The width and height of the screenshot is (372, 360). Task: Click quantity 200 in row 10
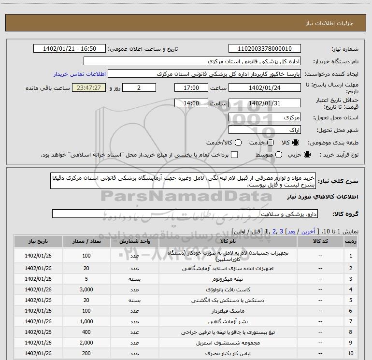tap(86, 353)
